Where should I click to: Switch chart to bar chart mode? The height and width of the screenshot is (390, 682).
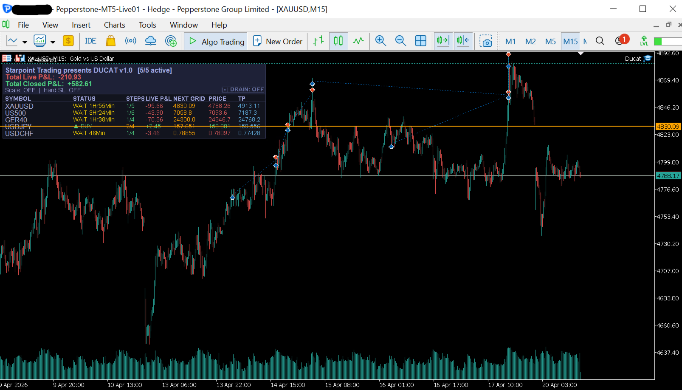tap(318, 41)
